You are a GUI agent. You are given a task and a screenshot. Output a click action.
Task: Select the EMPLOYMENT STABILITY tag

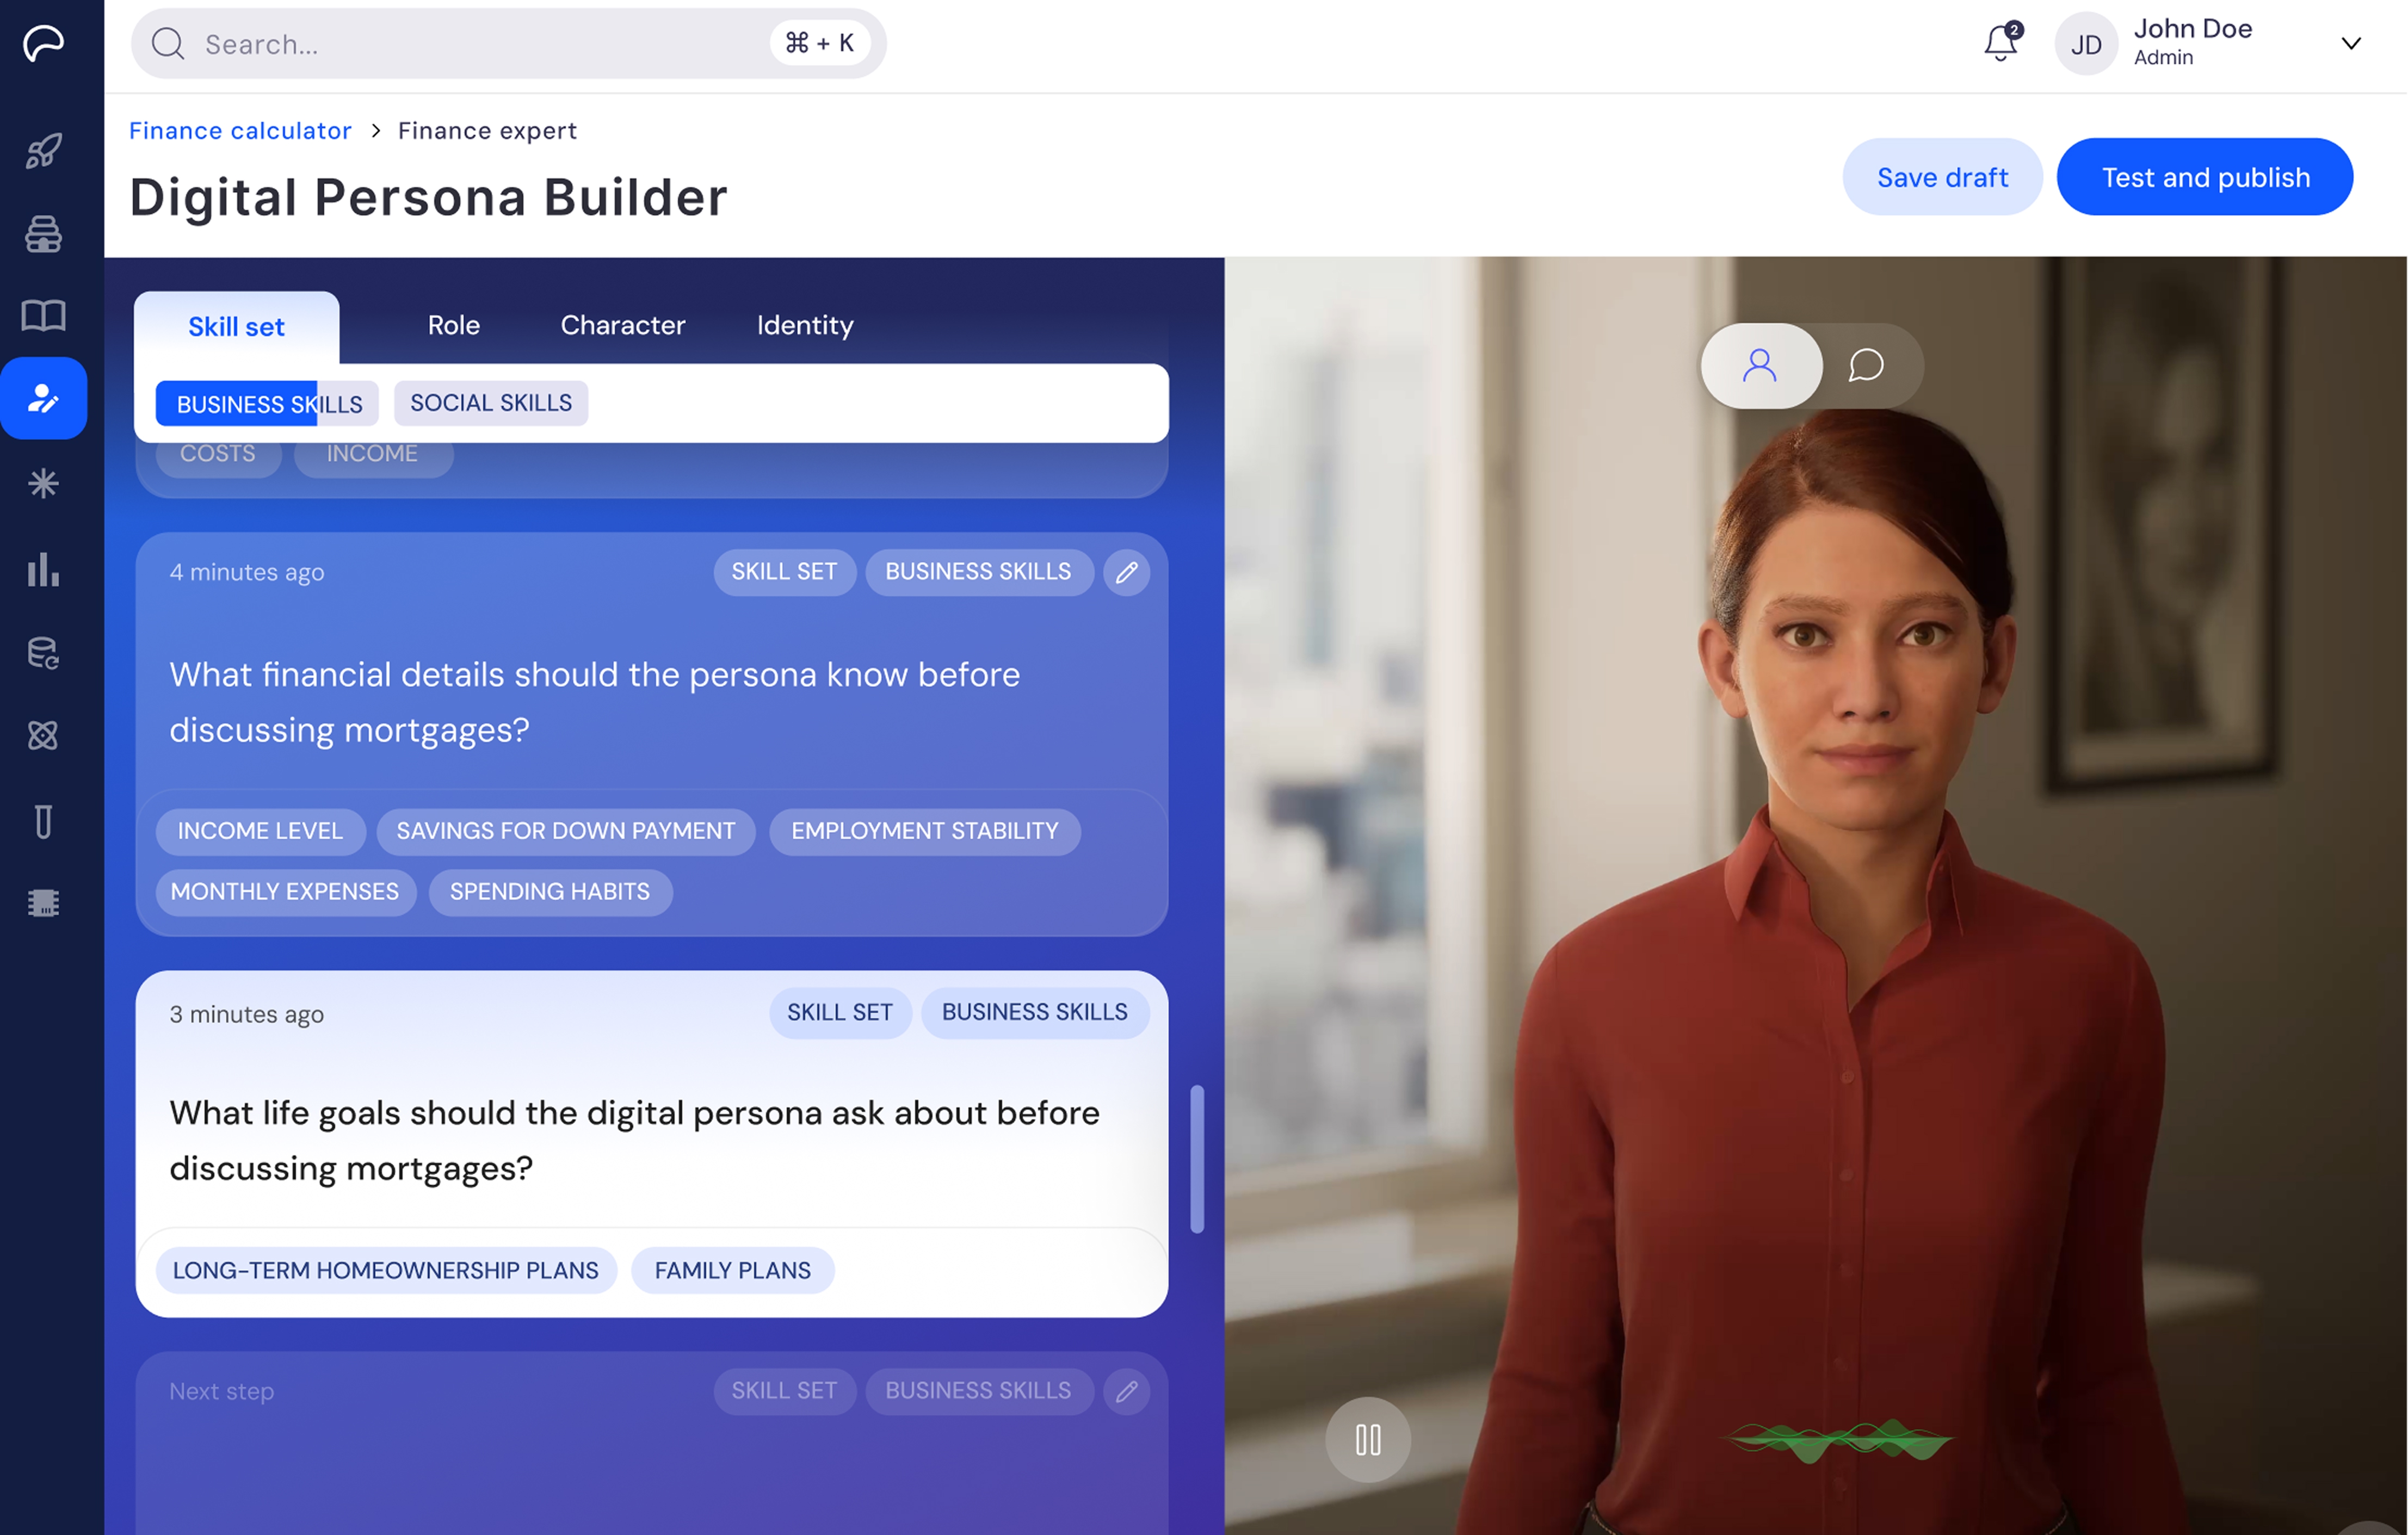click(925, 831)
